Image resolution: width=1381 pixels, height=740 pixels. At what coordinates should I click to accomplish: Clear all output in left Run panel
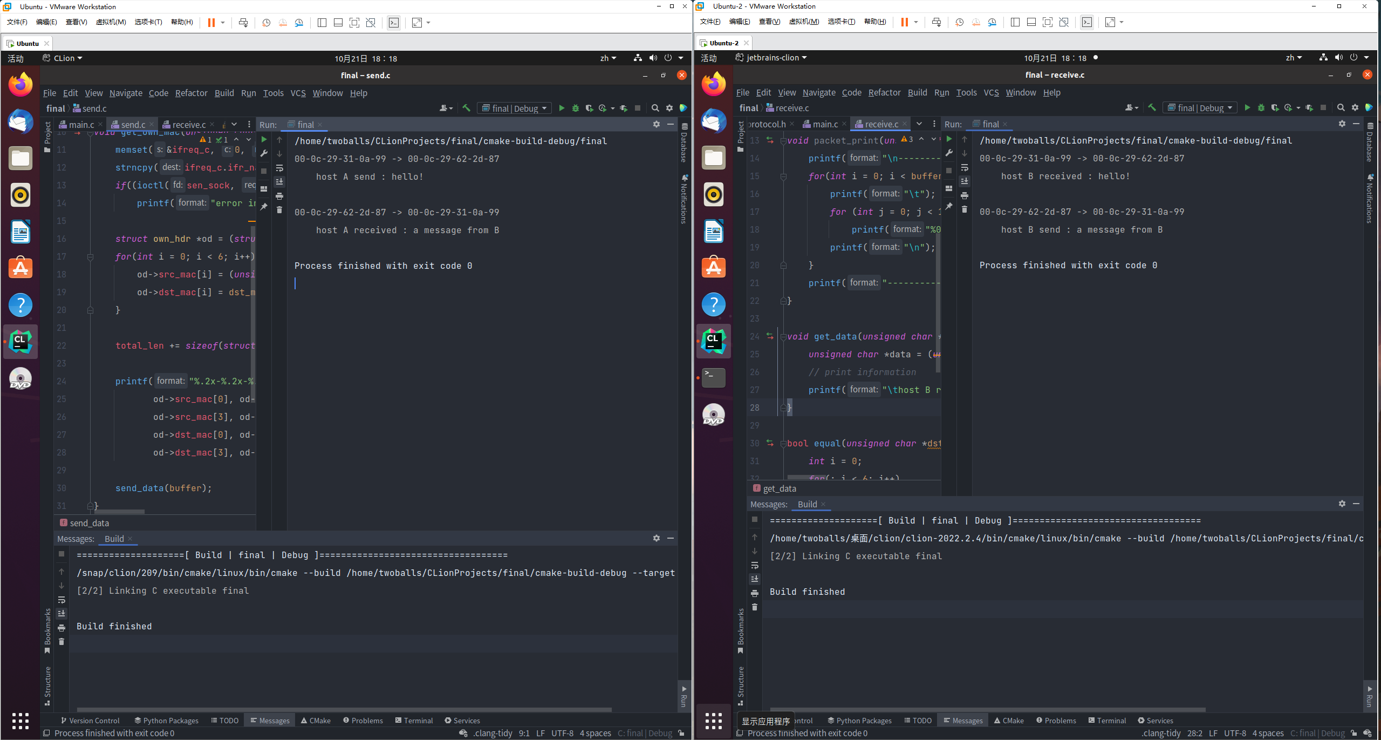(x=279, y=210)
